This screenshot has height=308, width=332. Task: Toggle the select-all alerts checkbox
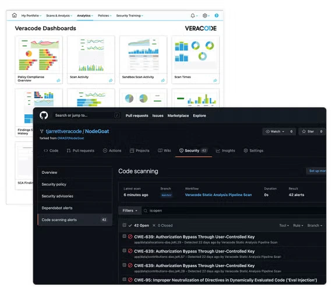pos(124,225)
